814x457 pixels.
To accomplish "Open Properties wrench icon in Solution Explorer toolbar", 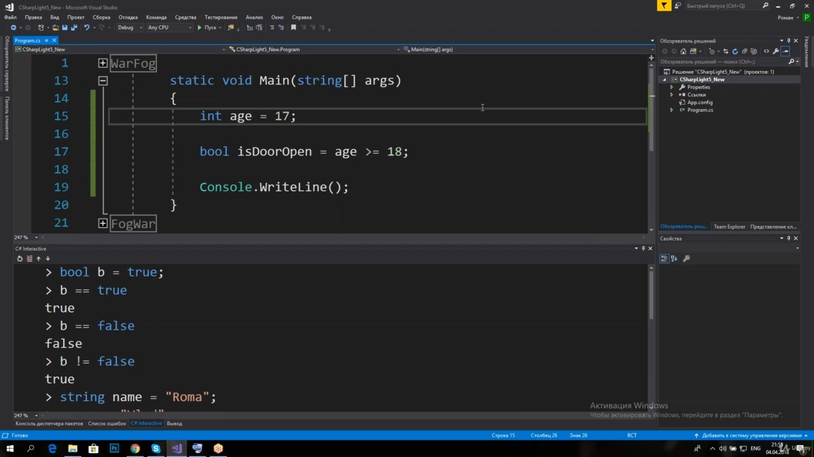I will pyautogui.click(x=775, y=51).
